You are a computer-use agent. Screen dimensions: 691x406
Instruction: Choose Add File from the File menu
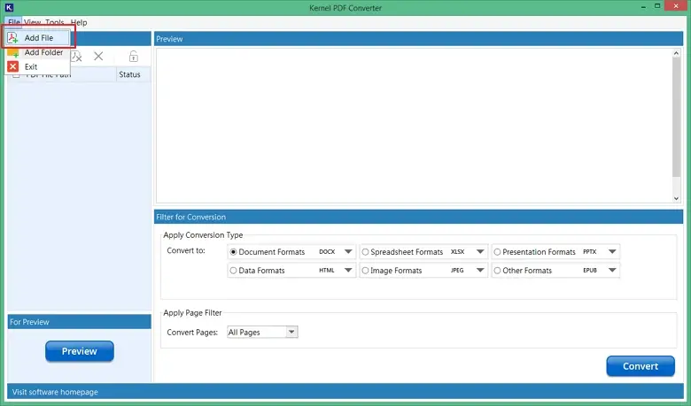(38, 38)
